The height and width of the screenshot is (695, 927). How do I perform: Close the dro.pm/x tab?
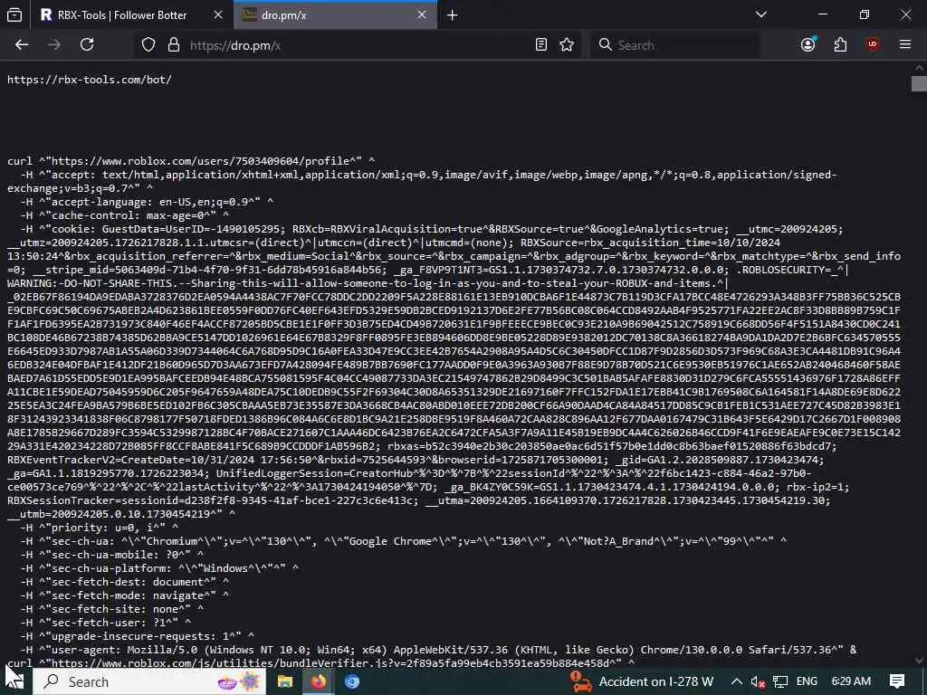tap(422, 14)
